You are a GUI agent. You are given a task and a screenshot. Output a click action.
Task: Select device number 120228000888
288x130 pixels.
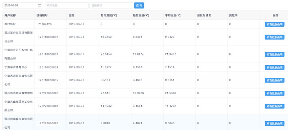click(48, 123)
